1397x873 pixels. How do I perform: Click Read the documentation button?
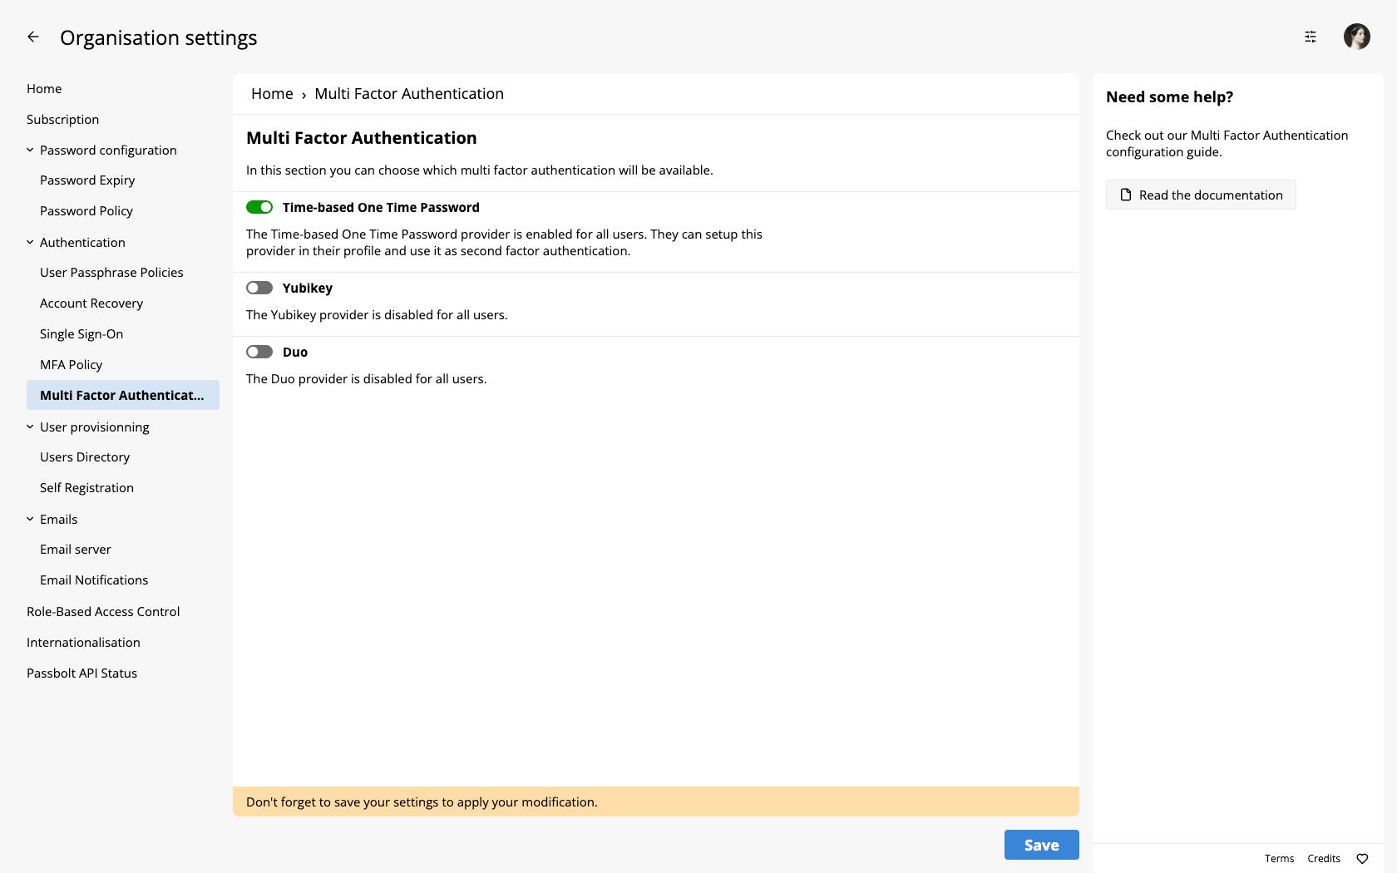coord(1201,195)
